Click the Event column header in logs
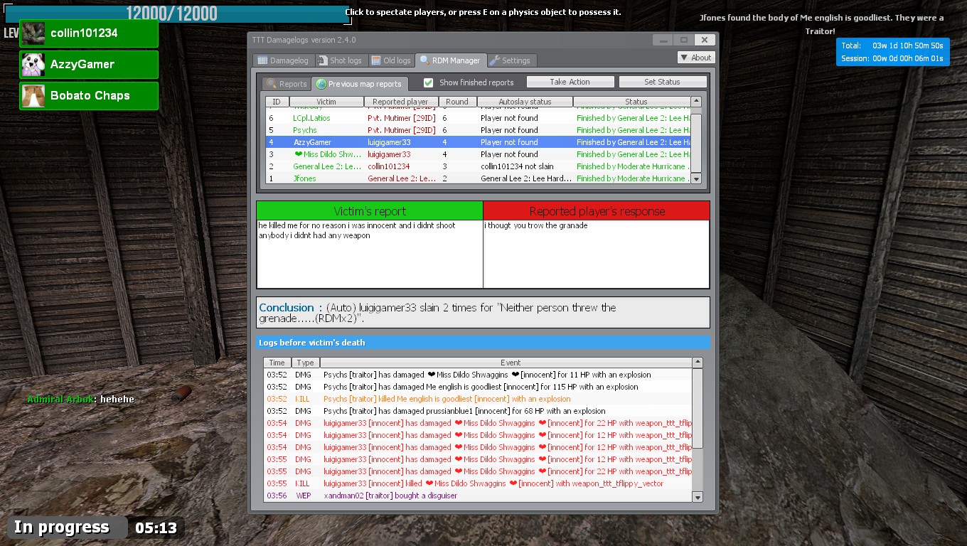This screenshot has height=546, width=967. tap(506, 363)
